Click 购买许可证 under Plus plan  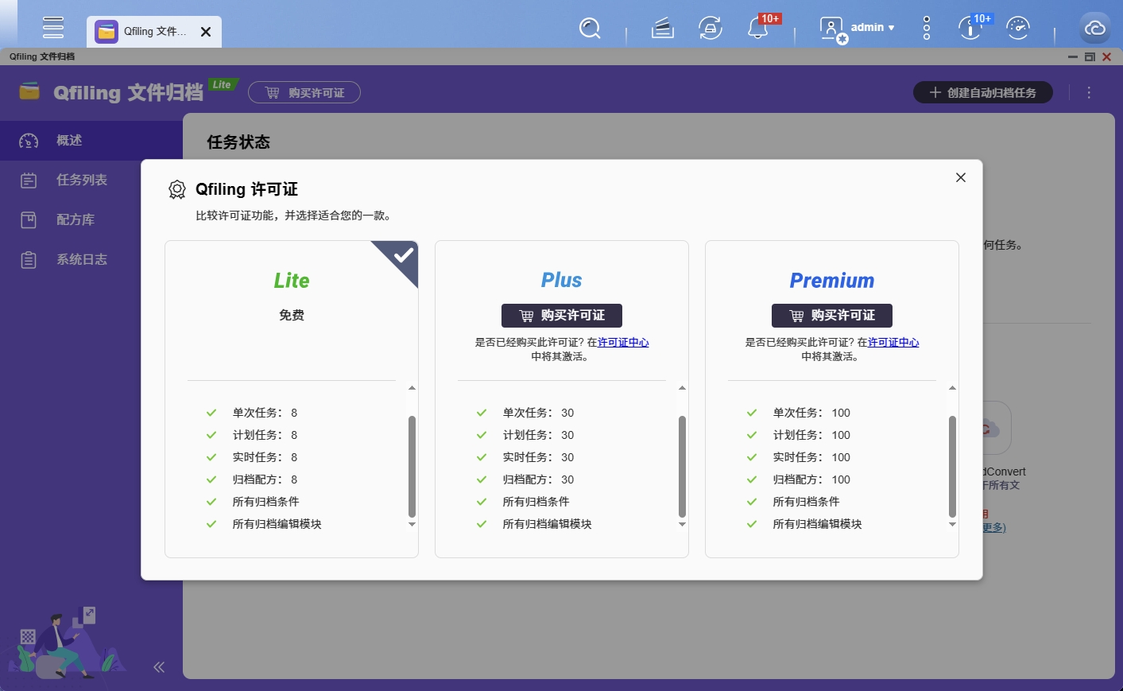(x=562, y=316)
